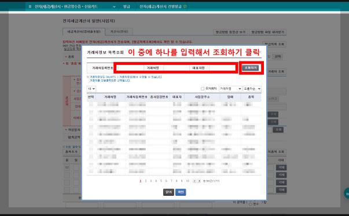This screenshot has width=349, height=216.
Task: Click the 닫기 button in the dialog
Action: click(x=168, y=192)
